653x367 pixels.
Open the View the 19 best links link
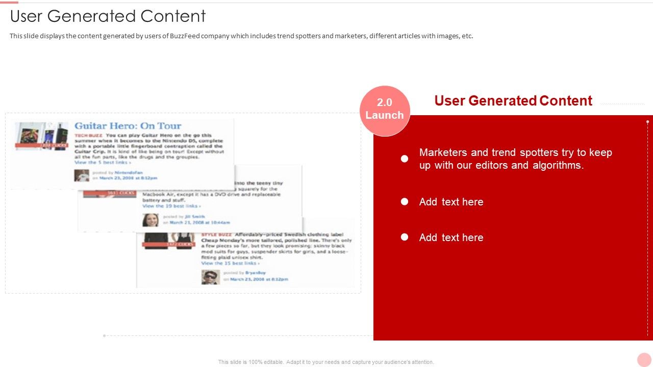(x=171, y=206)
